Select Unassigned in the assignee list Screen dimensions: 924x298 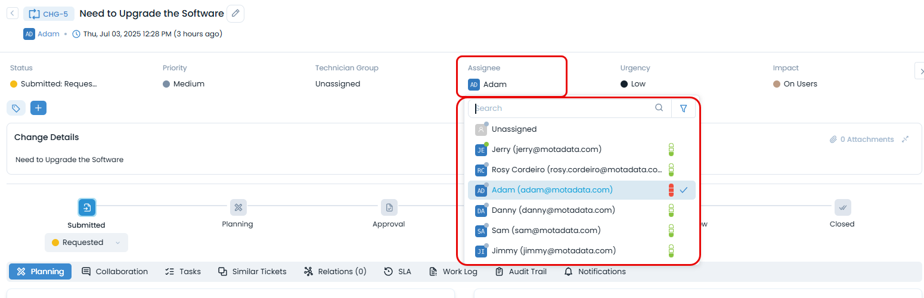coord(581,129)
